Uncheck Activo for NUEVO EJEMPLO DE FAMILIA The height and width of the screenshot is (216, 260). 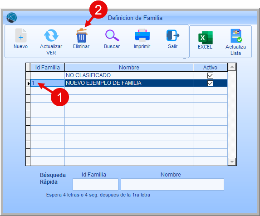pyautogui.click(x=210, y=83)
